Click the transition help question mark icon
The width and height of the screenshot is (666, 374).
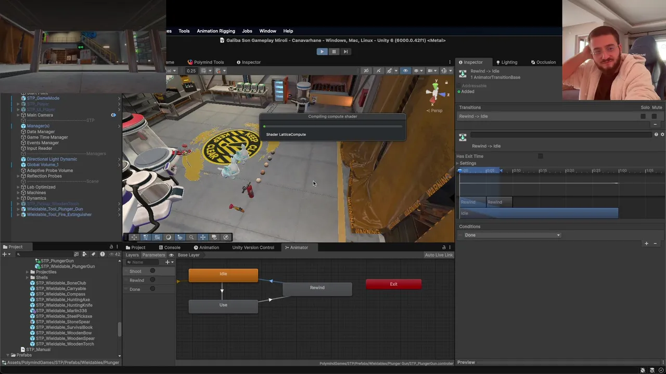pyautogui.click(x=656, y=135)
